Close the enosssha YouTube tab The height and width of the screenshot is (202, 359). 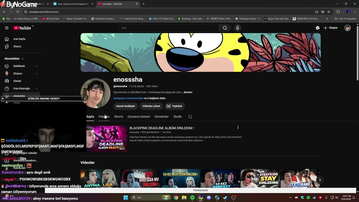click(x=137, y=4)
